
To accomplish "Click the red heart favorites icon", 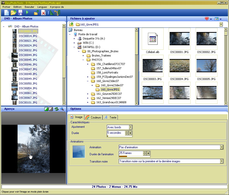I will (x=207, y=19).
